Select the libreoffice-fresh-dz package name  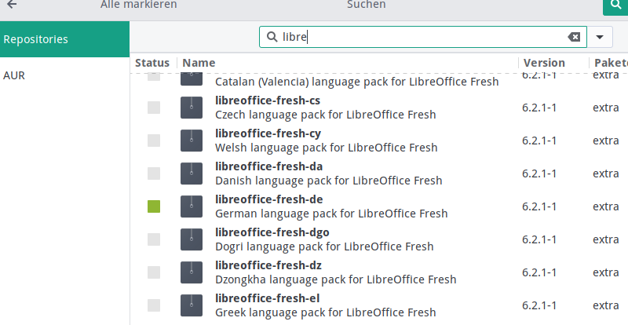pyautogui.click(x=268, y=265)
